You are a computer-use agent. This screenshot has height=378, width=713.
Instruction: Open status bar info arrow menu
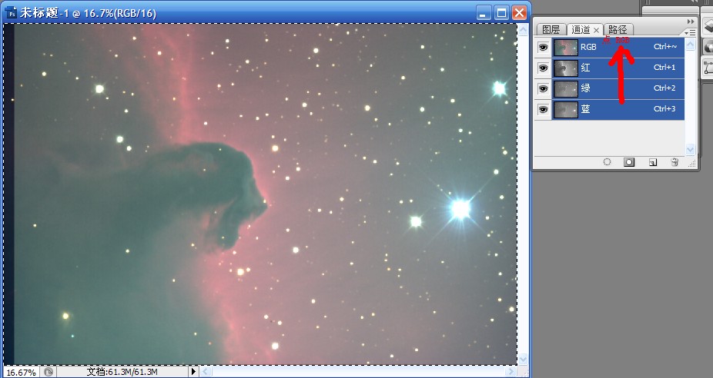point(193,372)
